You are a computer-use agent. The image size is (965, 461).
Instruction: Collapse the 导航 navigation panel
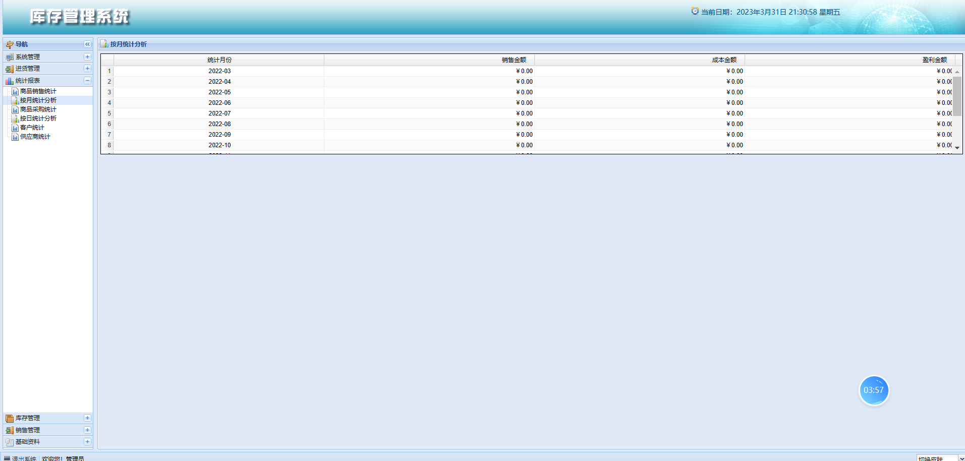[x=87, y=44]
